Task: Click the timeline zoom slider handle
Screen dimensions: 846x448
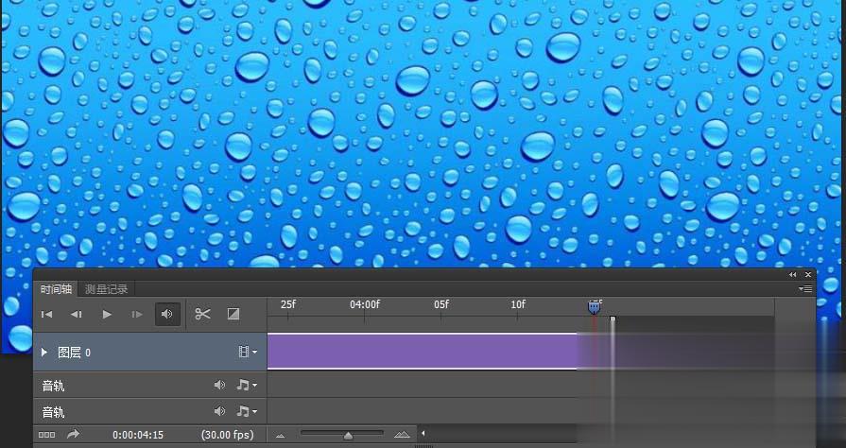Action: click(x=349, y=435)
